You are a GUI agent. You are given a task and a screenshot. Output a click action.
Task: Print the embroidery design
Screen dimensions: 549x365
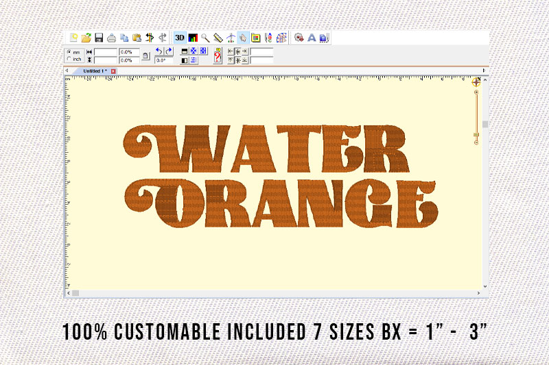pos(111,38)
